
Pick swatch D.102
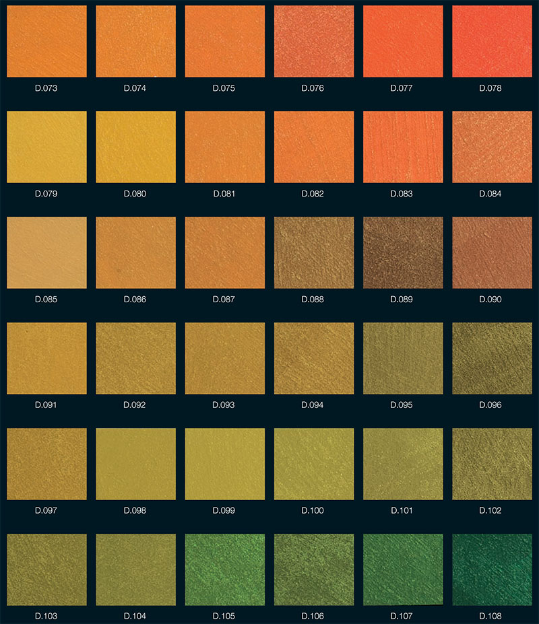coord(492,464)
